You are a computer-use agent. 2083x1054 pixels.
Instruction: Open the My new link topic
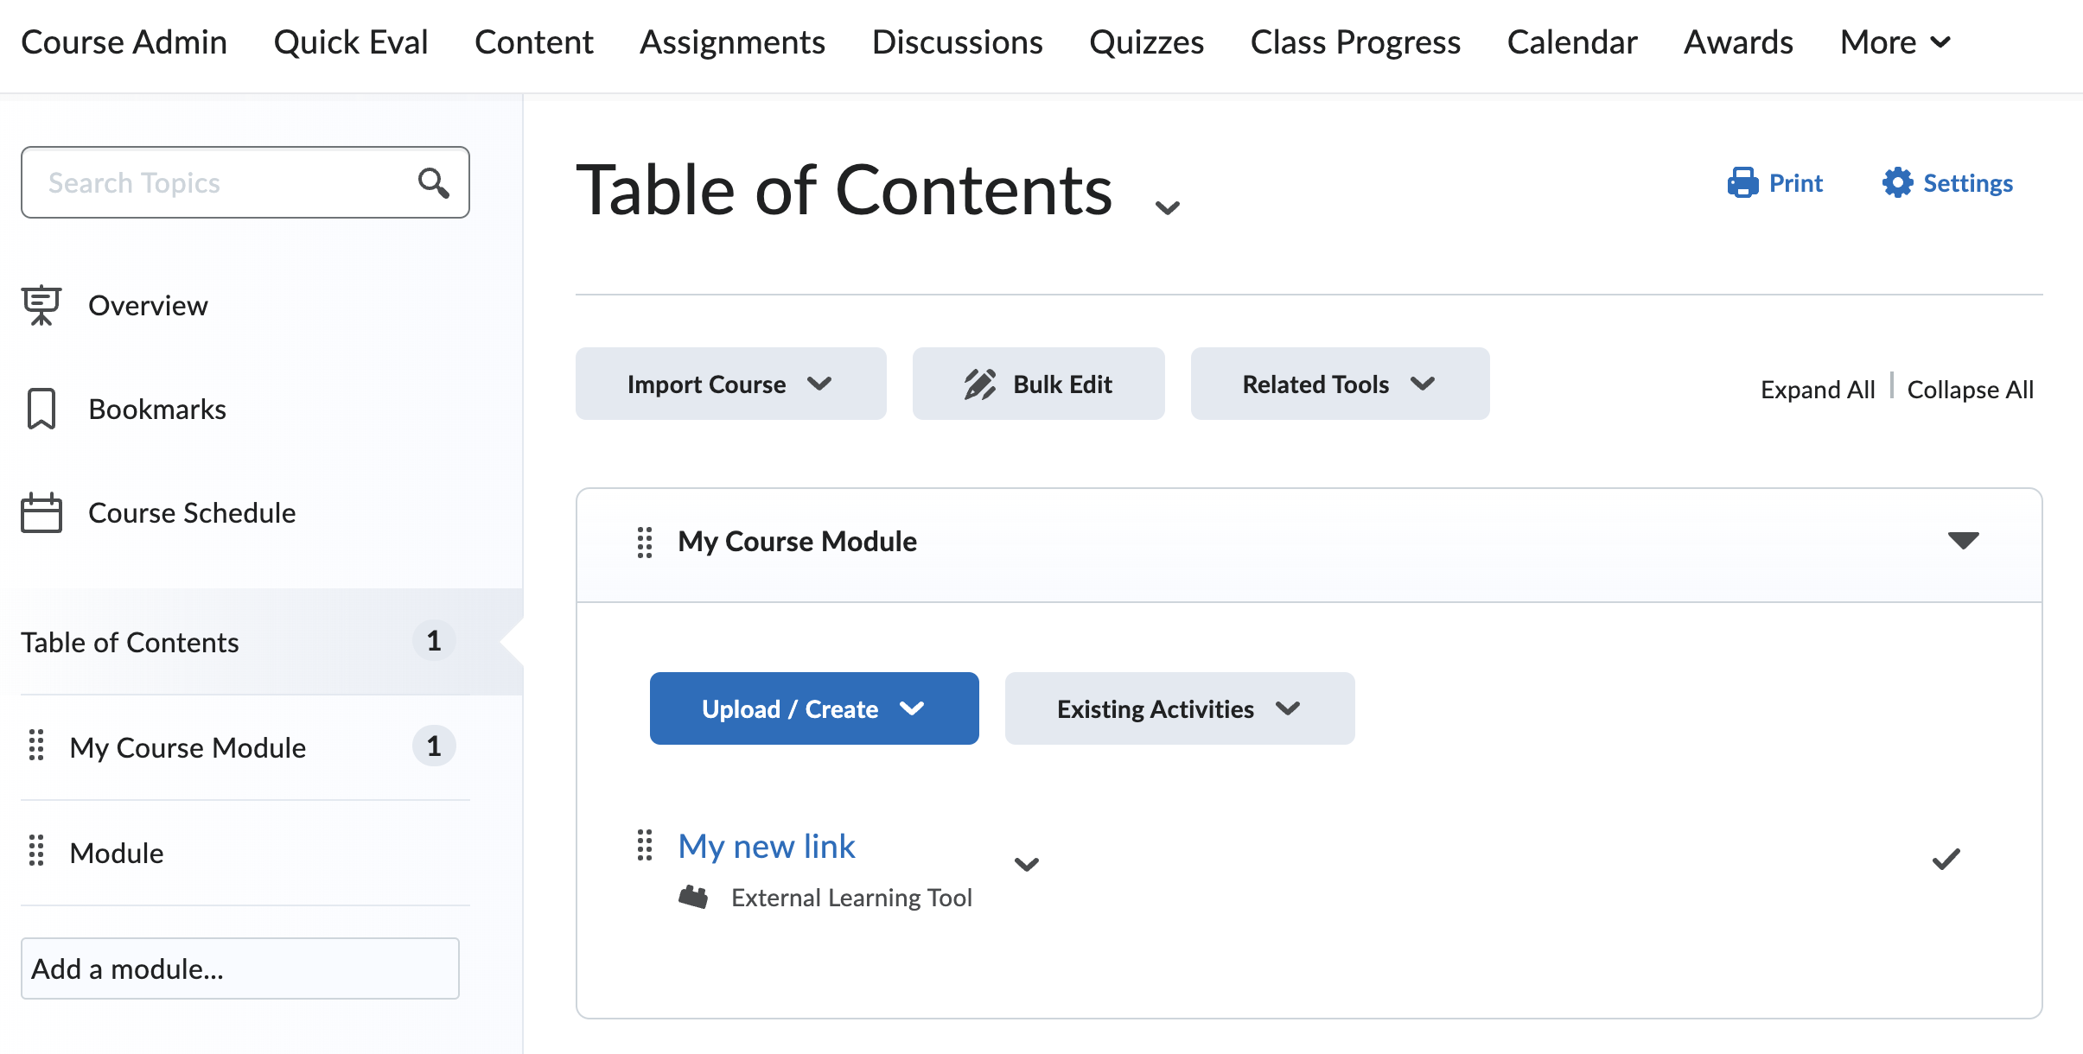click(x=767, y=846)
